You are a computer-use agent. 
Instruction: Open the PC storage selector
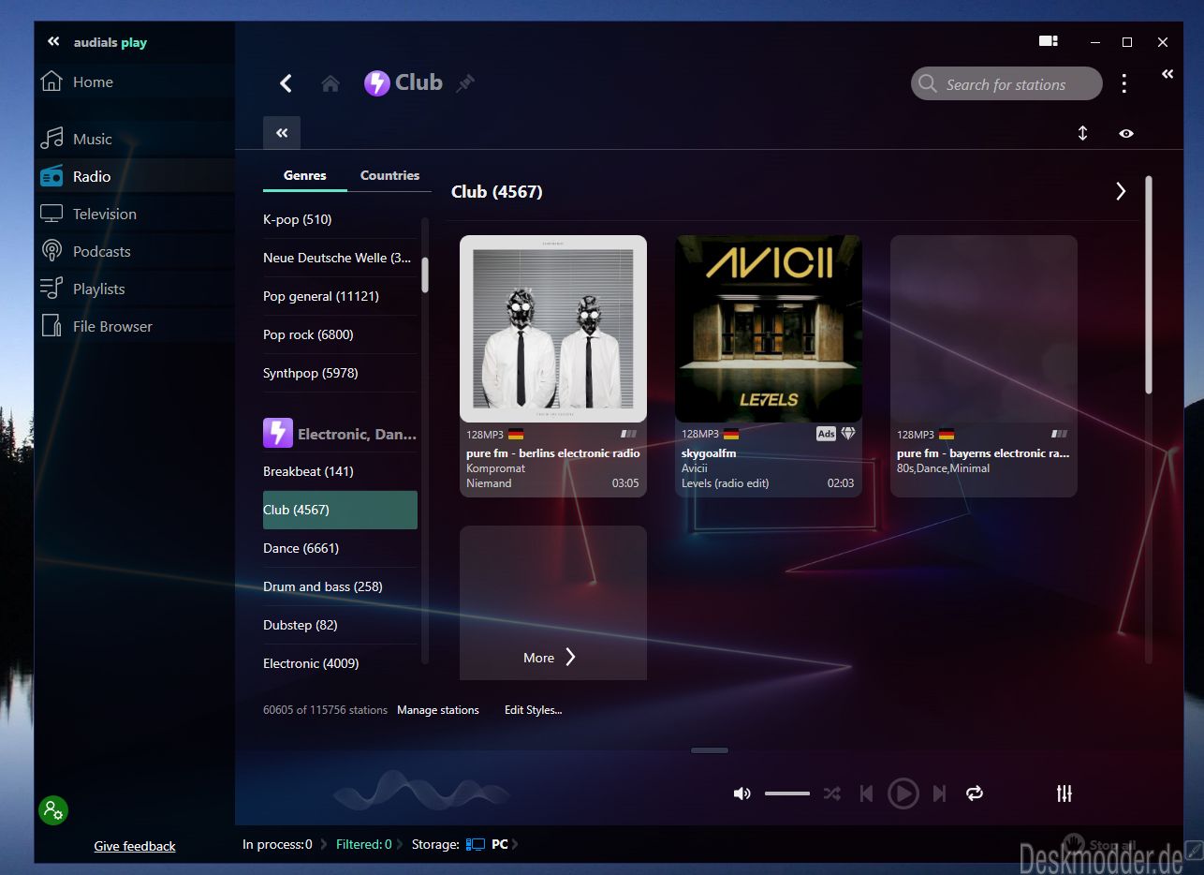492,844
